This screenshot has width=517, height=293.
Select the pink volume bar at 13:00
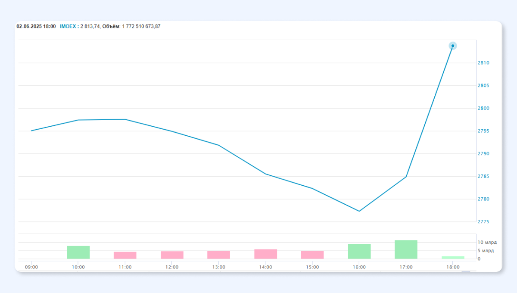(x=218, y=255)
